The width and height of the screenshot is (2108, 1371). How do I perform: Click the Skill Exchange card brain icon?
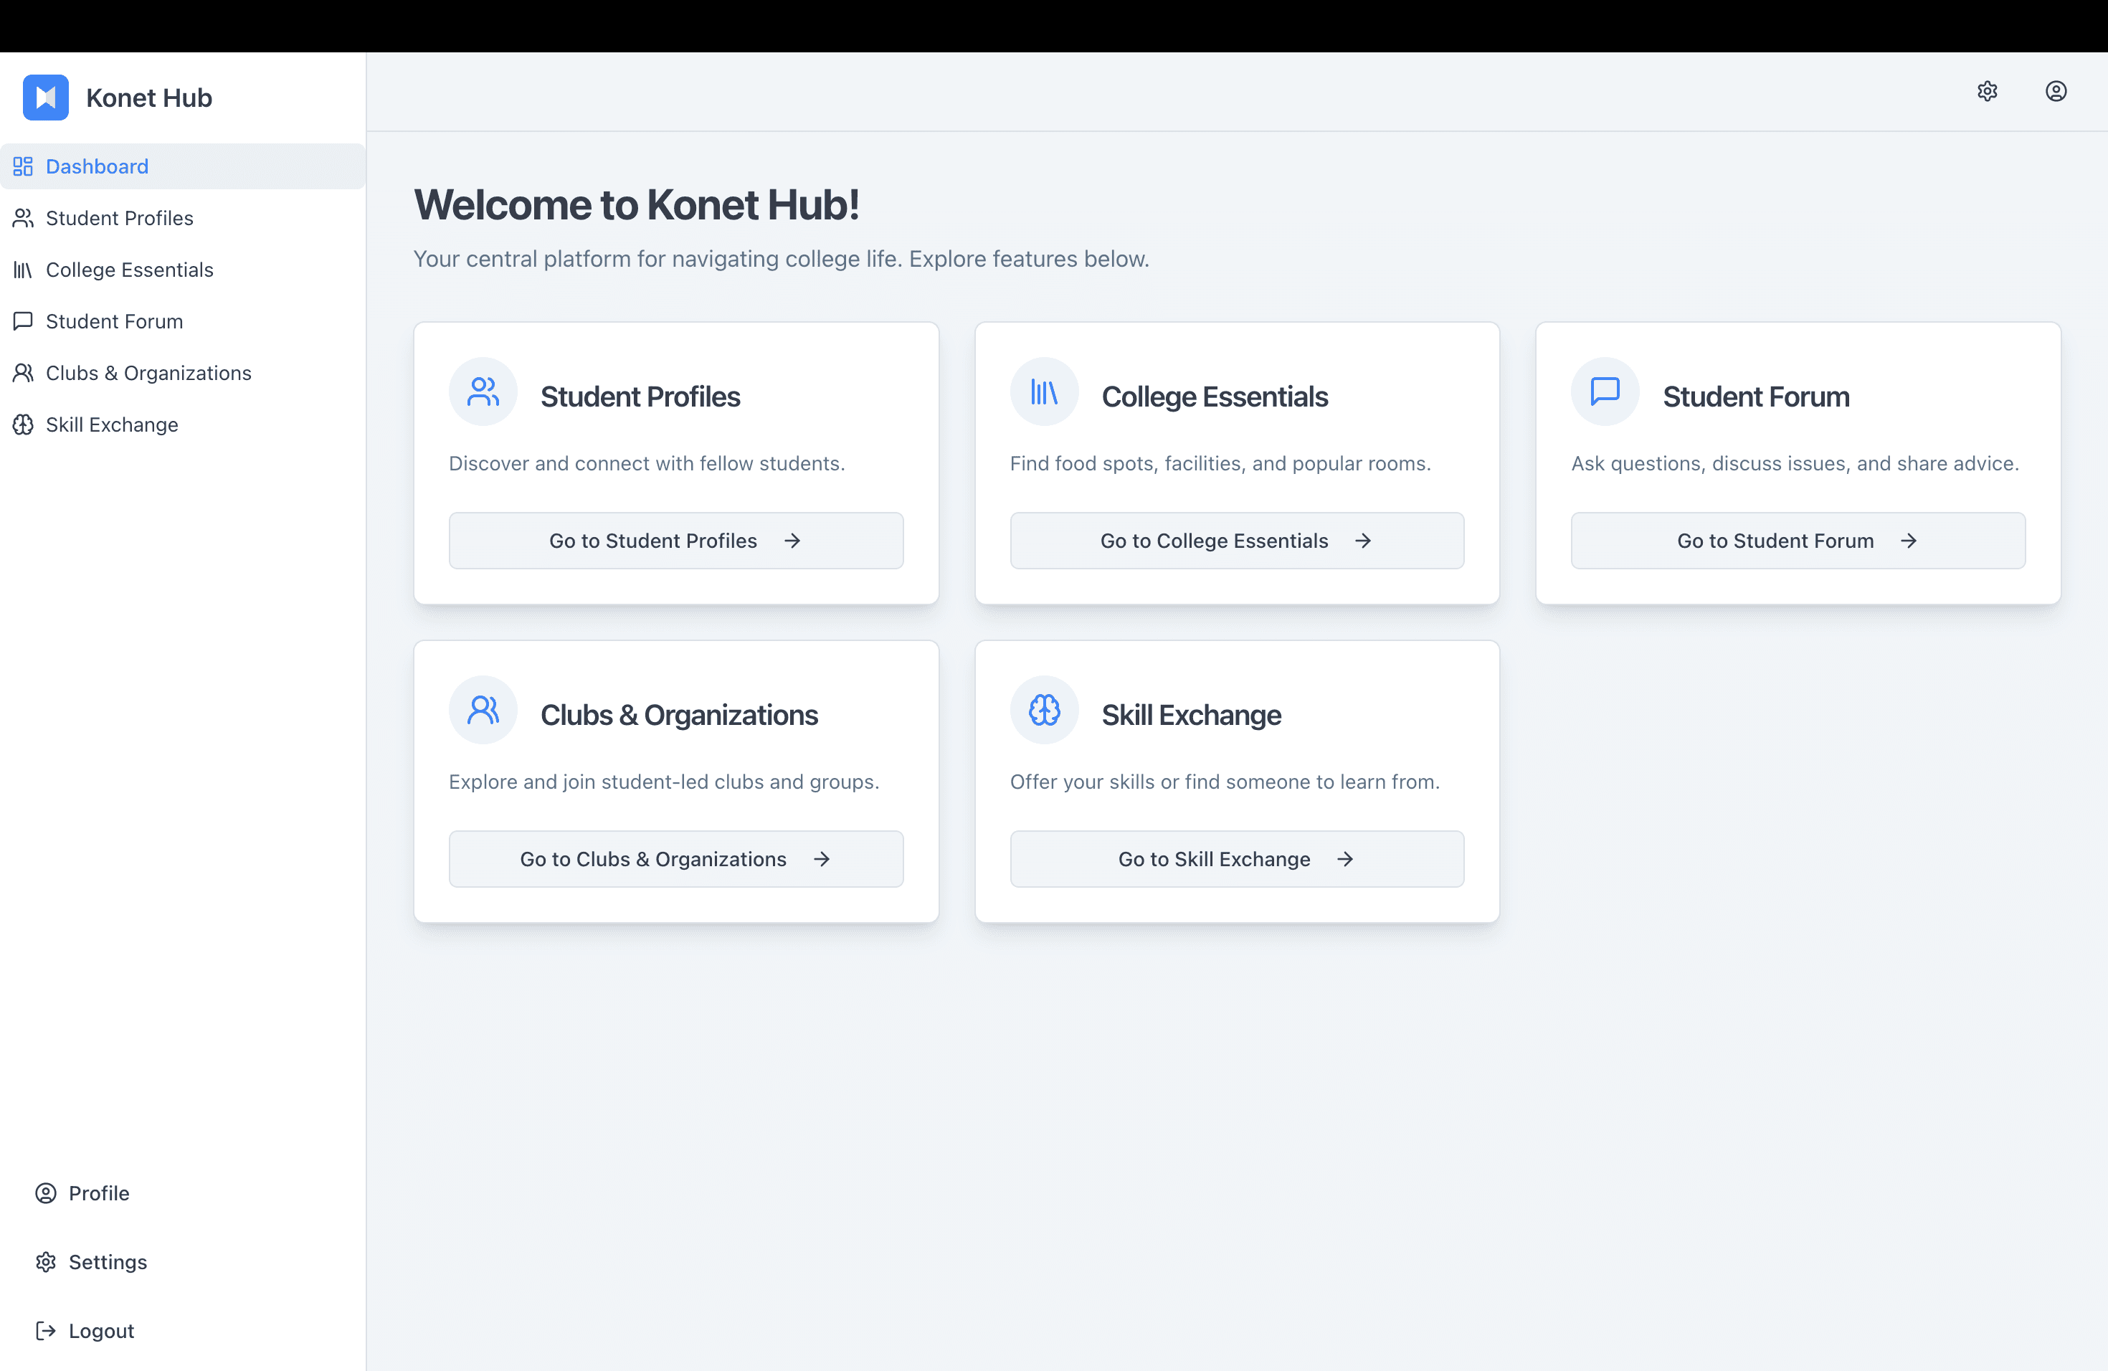pyautogui.click(x=1044, y=709)
